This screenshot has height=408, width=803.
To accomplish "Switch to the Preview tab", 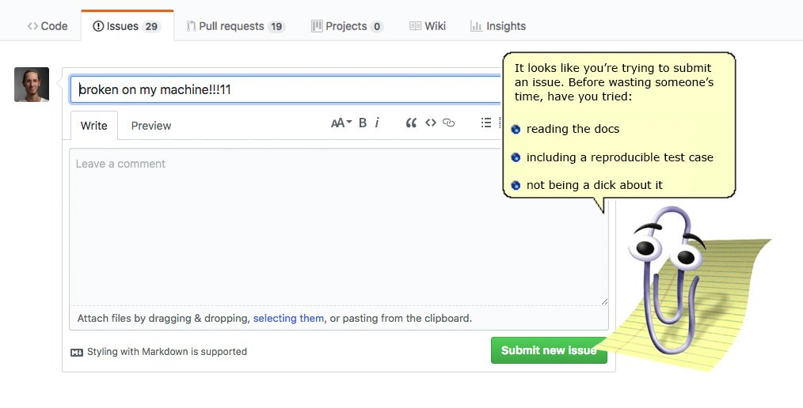I will point(151,126).
